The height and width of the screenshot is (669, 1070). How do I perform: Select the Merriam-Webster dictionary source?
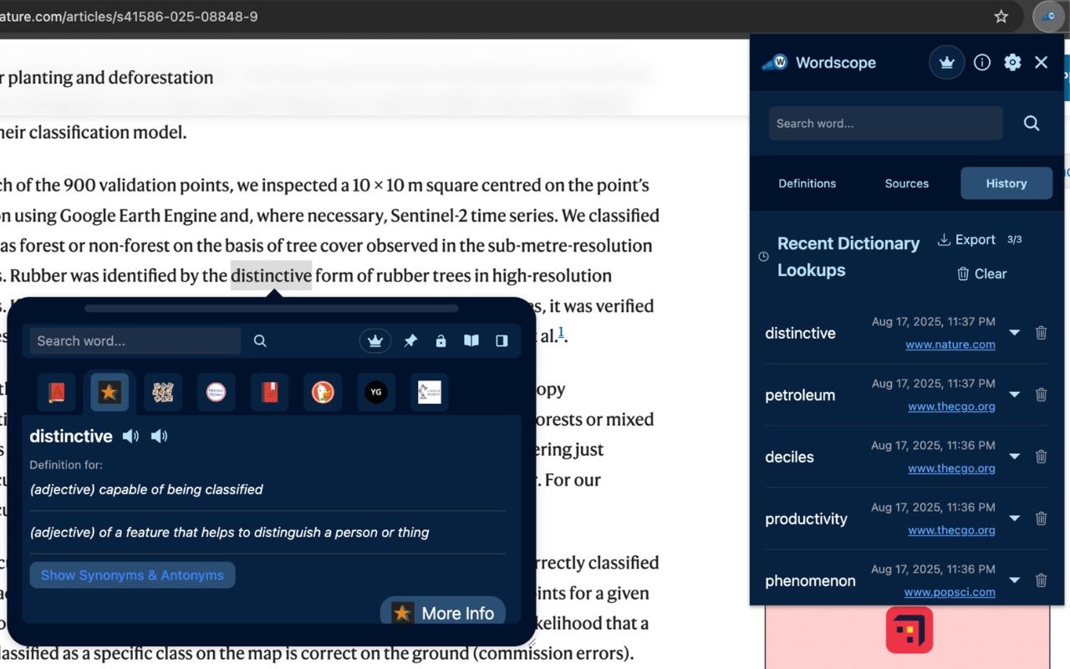pos(216,391)
